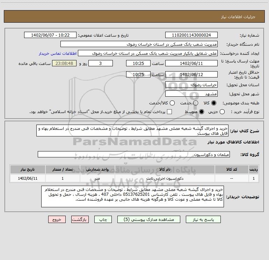Click price validity date field 1402/06/12

(191, 74)
